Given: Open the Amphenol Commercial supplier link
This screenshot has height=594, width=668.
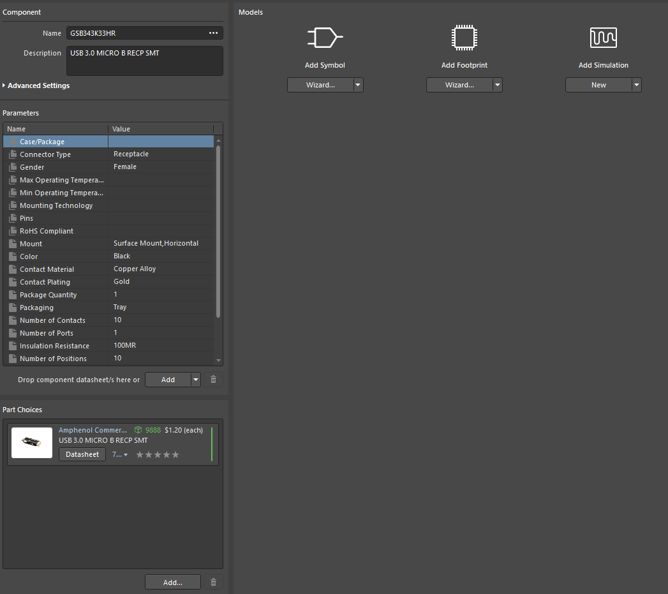Looking at the screenshot, I should (x=93, y=429).
